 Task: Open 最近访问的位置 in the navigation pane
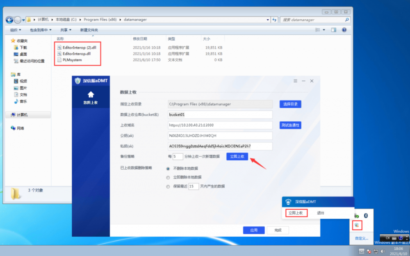[x=29, y=61]
